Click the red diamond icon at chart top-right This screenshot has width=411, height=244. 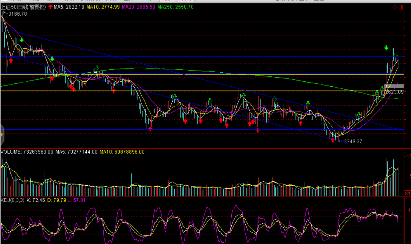[x=395, y=7]
